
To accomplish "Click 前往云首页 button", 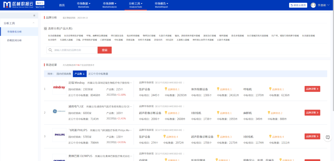I will coord(298,5).
